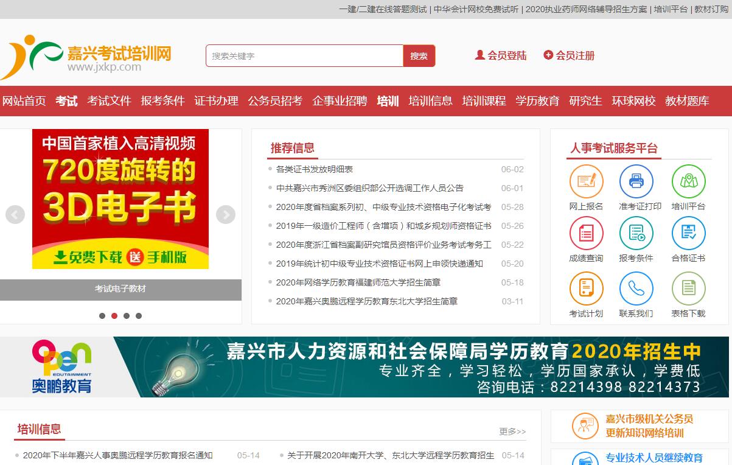732x465 pixels.
Task: Open the 表格下载 form download icon
Action: (688, 288)
